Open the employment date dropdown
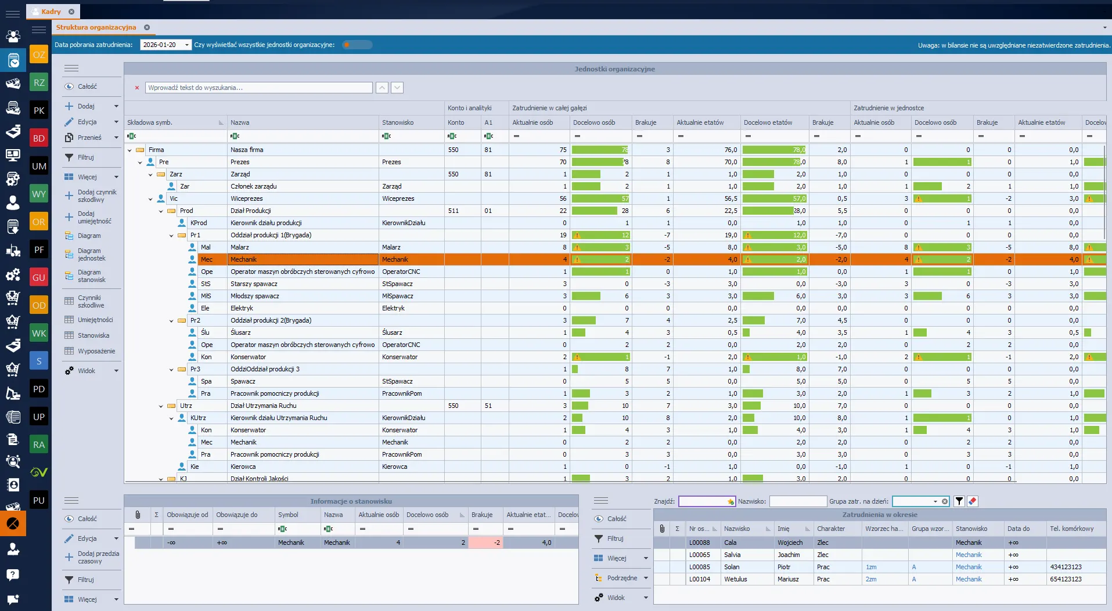The height and width of the screenshot is (611, 1112). 186,45
